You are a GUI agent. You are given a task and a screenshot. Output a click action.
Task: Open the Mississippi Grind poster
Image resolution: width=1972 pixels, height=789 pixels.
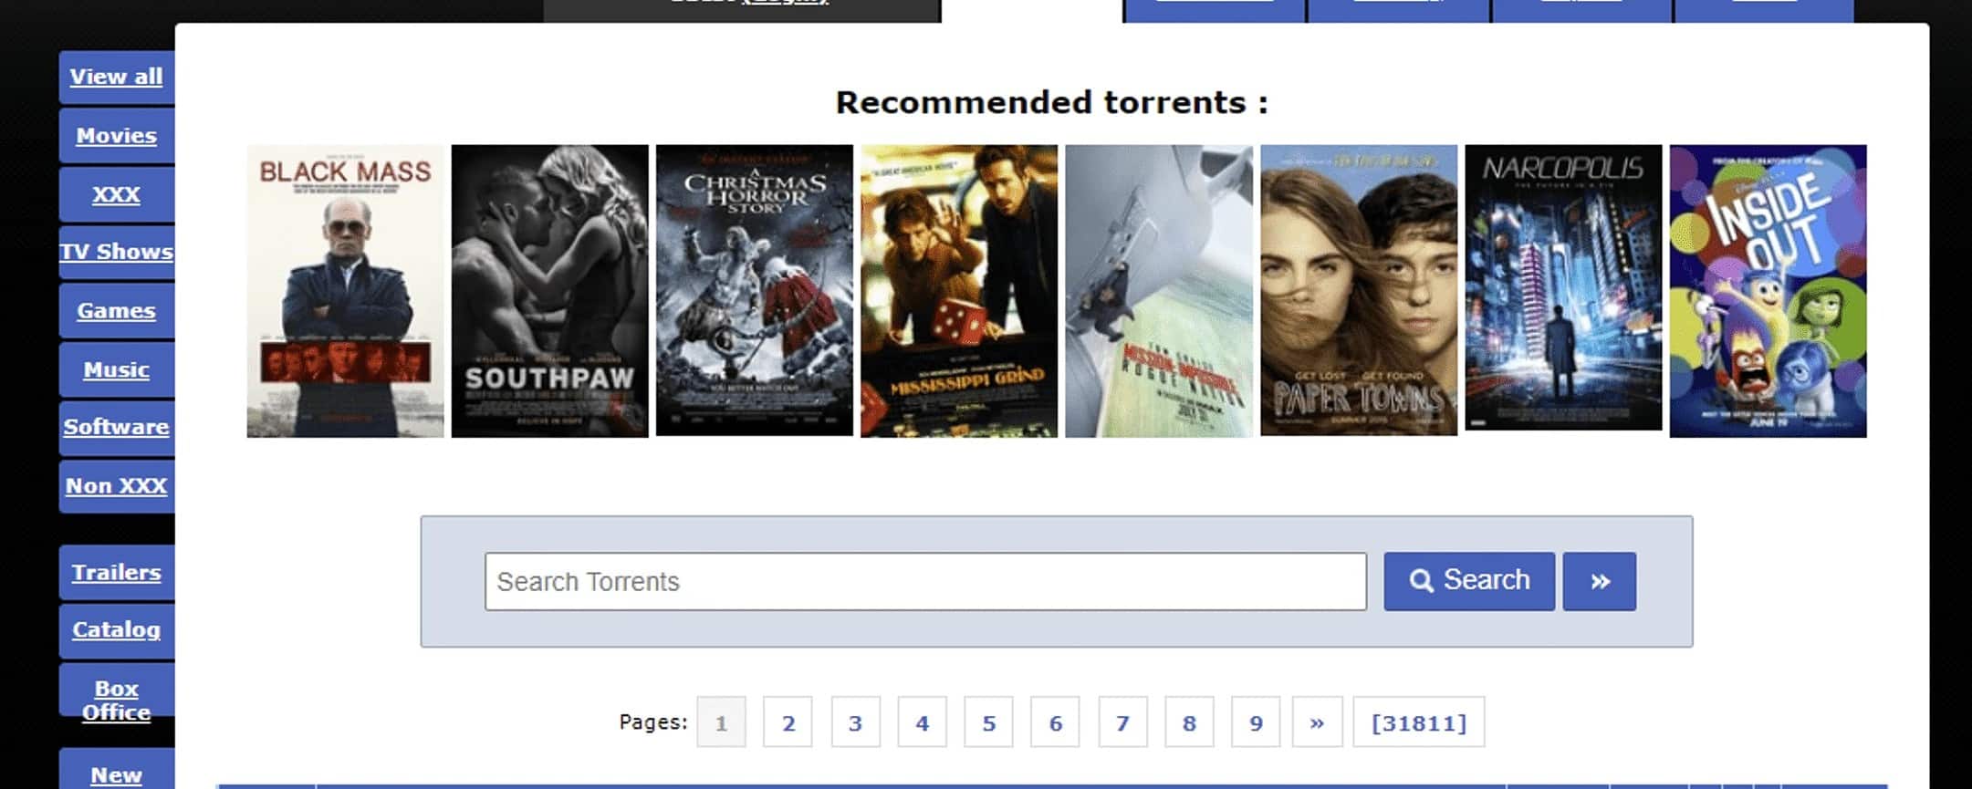[959, 291]
